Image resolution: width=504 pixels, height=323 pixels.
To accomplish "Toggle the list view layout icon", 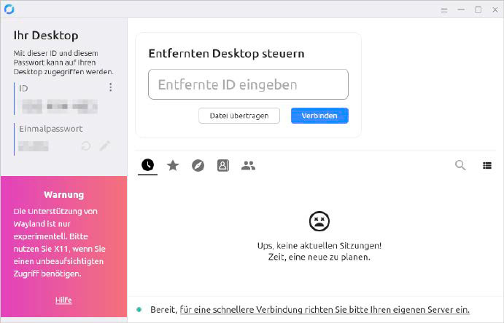I will 487,165.
